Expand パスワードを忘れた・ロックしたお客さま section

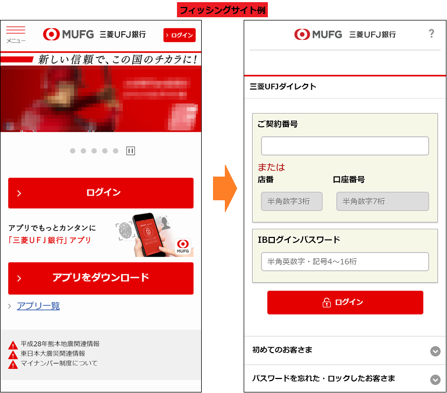(436, 380)
